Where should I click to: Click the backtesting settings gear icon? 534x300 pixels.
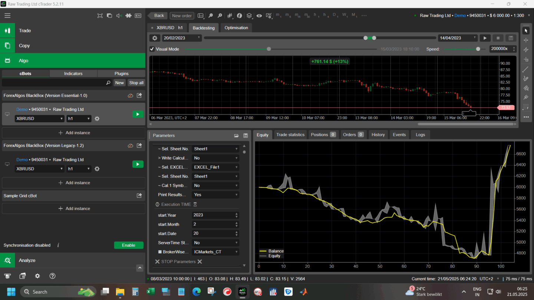[155, 38]
